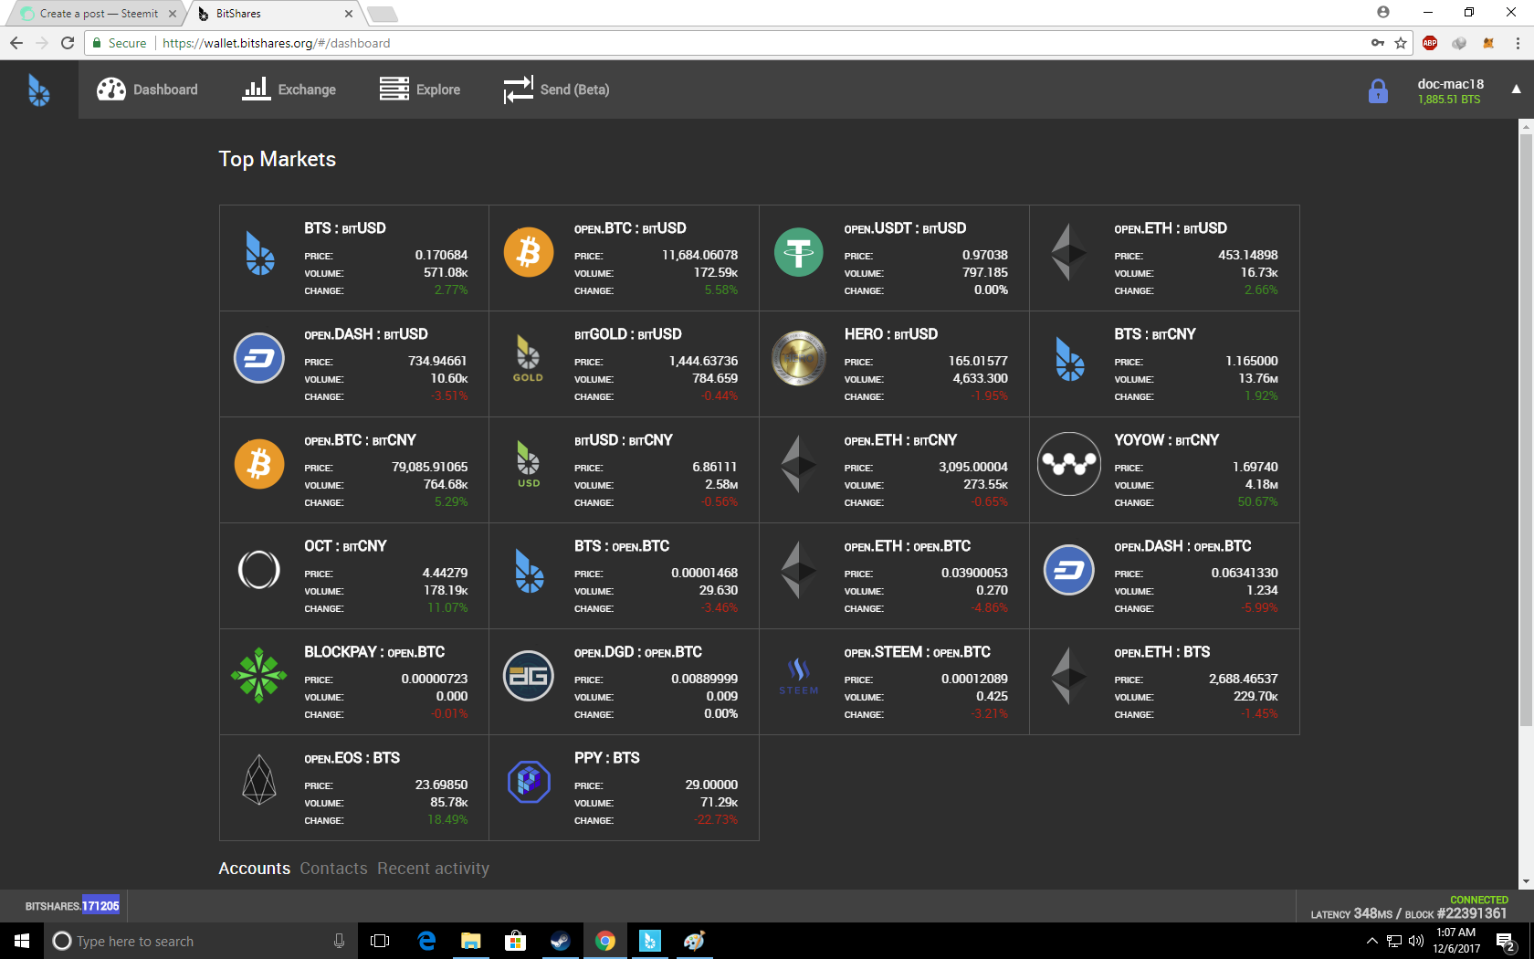Show hidden system tray icons
The width and height of the screenshot is (1534, 959).
click(1371, 941)
